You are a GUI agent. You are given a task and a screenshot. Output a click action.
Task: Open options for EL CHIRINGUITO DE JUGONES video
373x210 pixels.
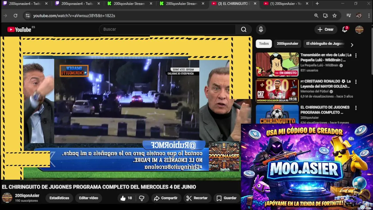tap(356, 108)
